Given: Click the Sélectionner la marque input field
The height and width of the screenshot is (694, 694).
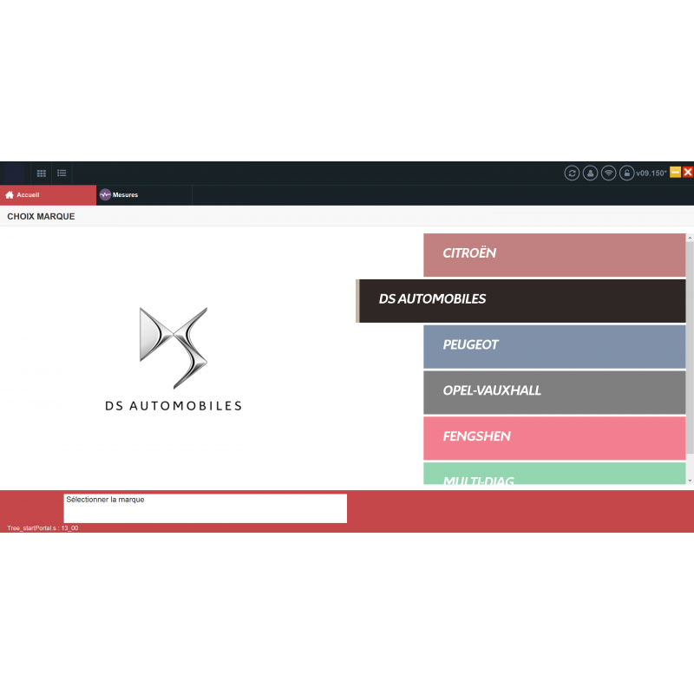Looking at the screenshot, I should point(205,507).
